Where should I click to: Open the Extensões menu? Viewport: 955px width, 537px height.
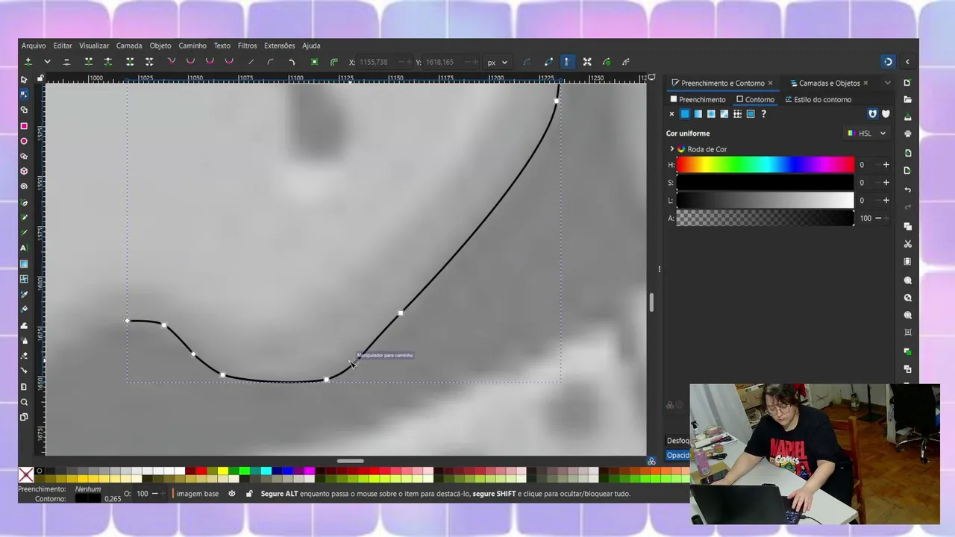pyautogui.click(x=279, y=45)
